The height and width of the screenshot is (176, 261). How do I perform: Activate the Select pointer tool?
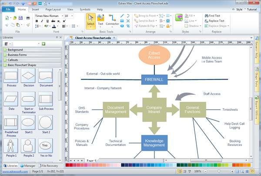tap(90, 20)
